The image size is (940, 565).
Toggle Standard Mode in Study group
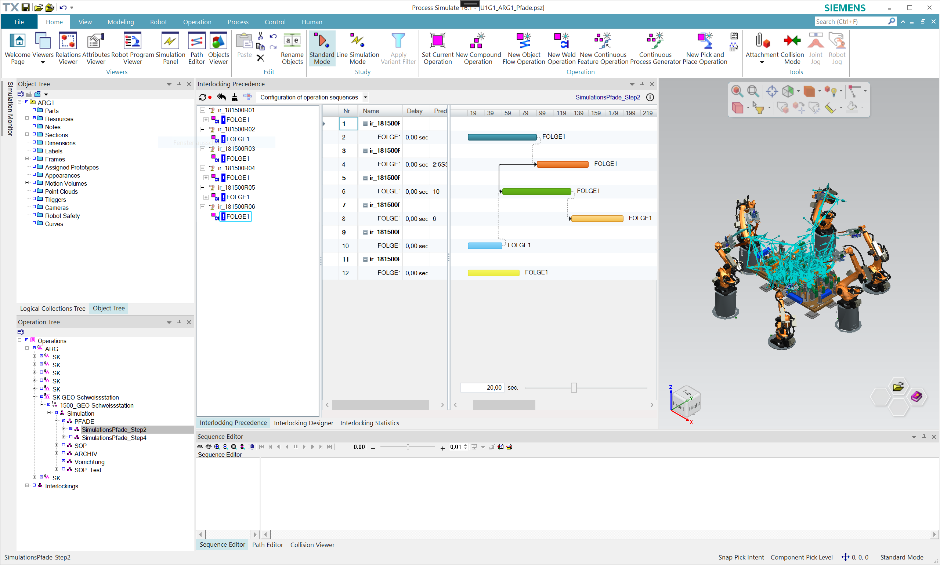click(322, 48)
